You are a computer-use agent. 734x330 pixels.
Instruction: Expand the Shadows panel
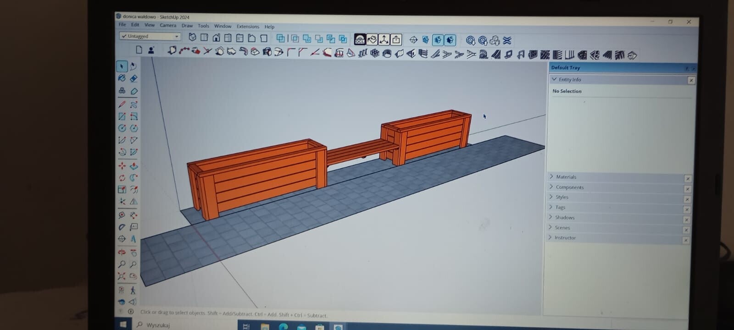click(x=564, y=218)
